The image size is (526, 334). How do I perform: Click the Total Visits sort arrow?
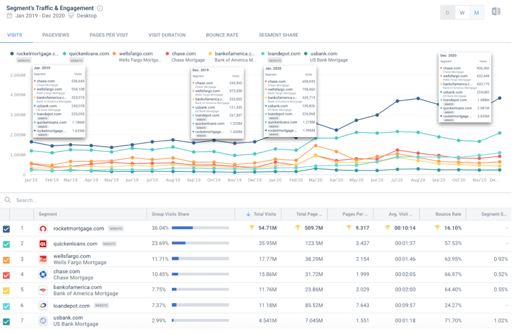click(247, 214)
